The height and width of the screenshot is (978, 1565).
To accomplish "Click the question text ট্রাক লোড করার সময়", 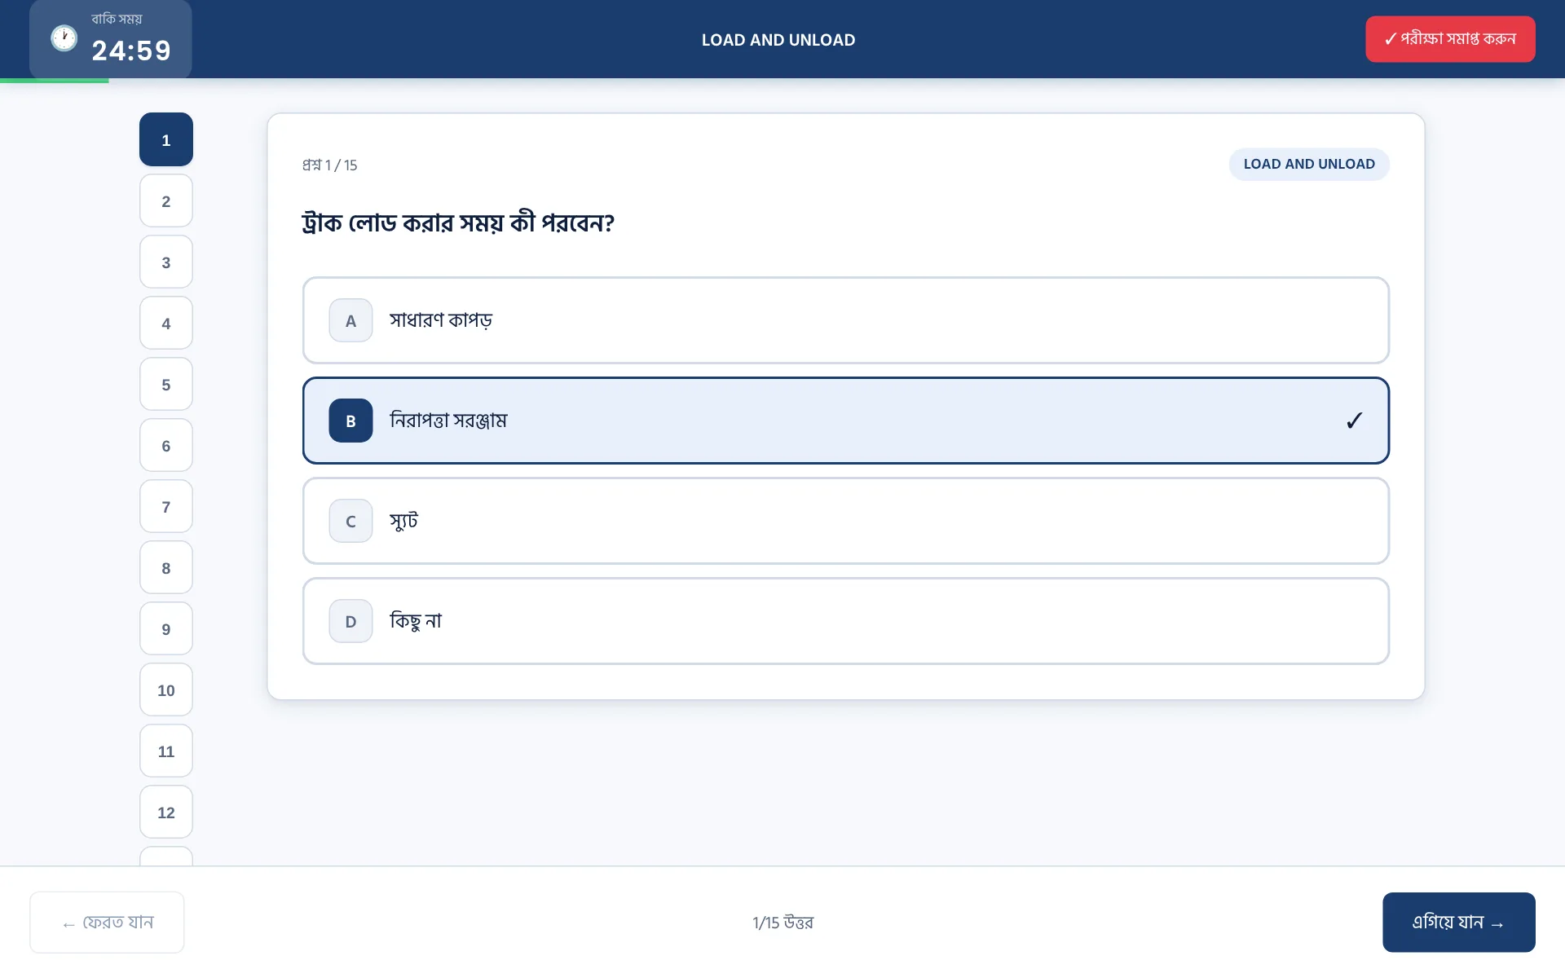I will pyautogui.click(x=457, y=222).
